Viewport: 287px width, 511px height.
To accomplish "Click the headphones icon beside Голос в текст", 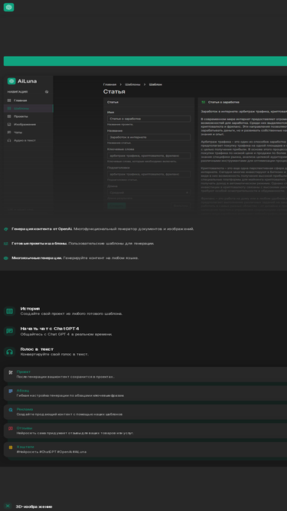I will coord(9,352).
